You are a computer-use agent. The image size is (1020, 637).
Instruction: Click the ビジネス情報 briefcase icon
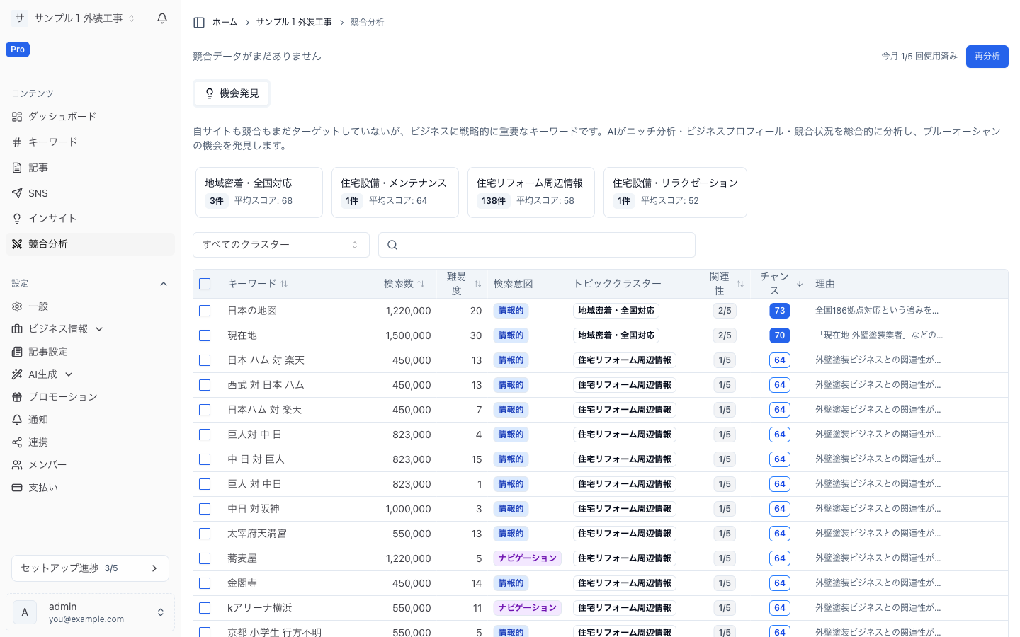tap(17, 329)
